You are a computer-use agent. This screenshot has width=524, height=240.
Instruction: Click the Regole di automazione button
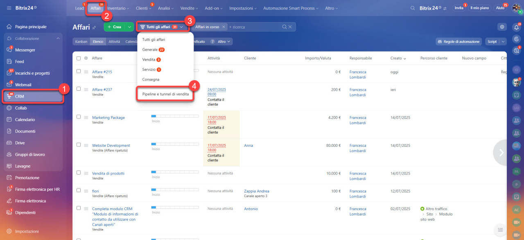pos(459,42)
